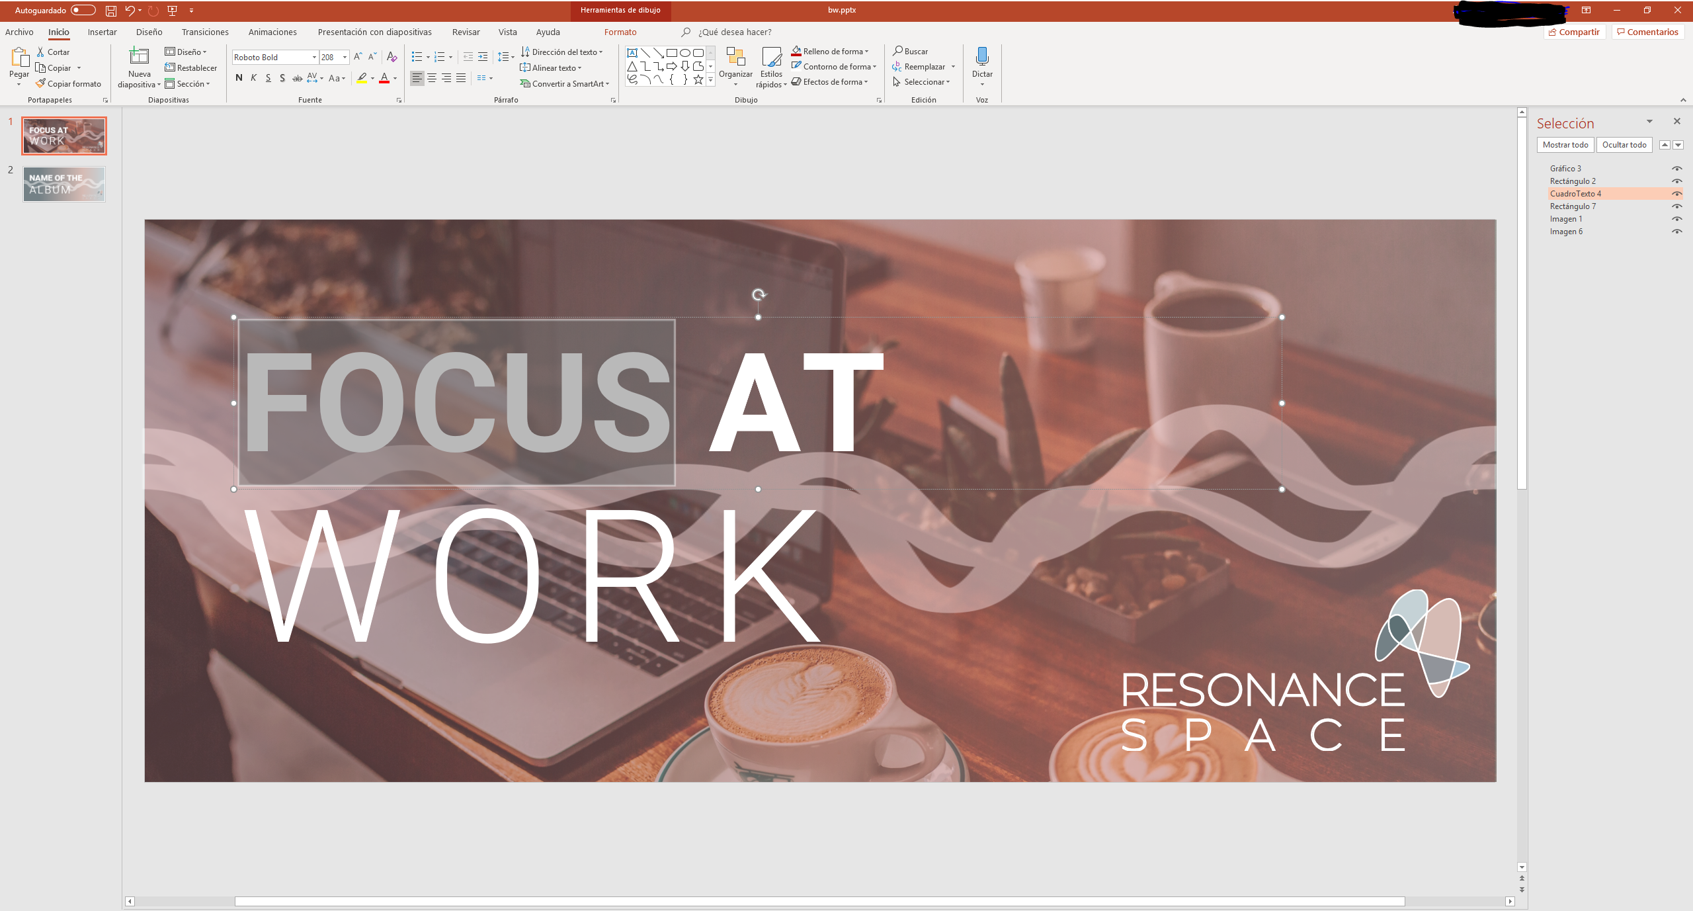This screenshot has height=911, width=1693.
Task: Toggle bold with the N button
Action: click(239, 78)
